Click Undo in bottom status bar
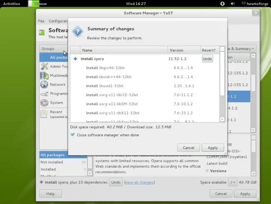Image resolution: width=271 pixels, height=204 pixels. (116, 182)
